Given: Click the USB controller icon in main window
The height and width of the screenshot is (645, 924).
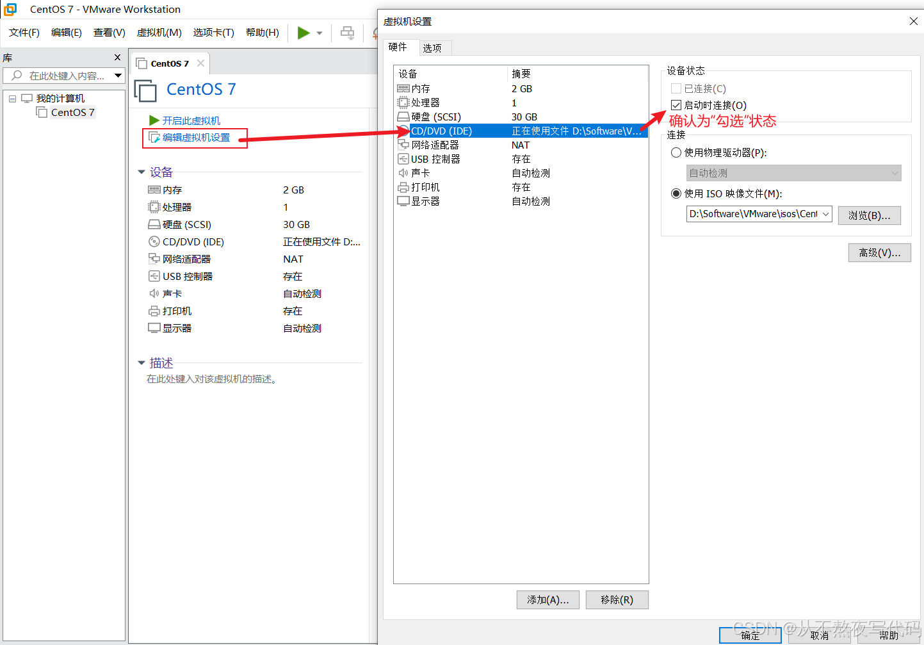Looking at the screenshot, I should (x=154, y=276).
